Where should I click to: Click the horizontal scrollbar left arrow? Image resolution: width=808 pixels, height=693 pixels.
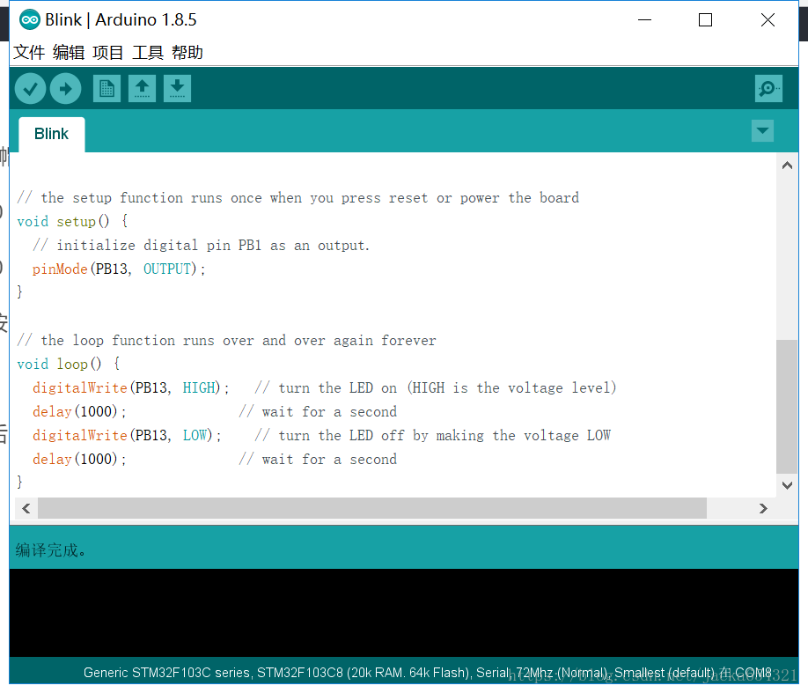(26, 508)
